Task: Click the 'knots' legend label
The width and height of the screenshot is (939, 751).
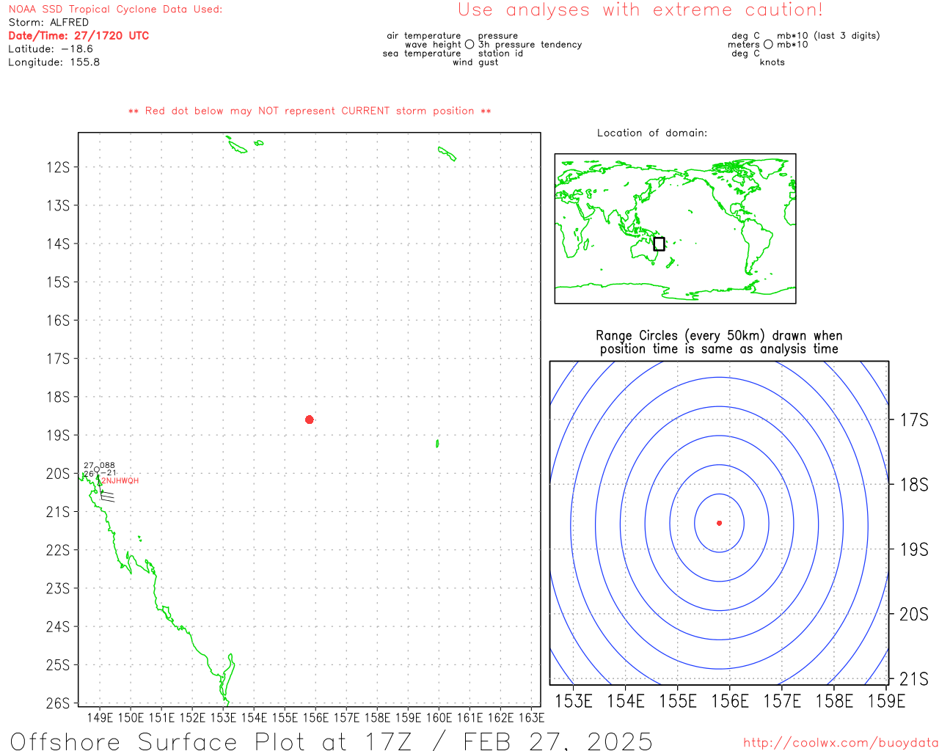Action: pyautogui.click(x=772, y=62)
